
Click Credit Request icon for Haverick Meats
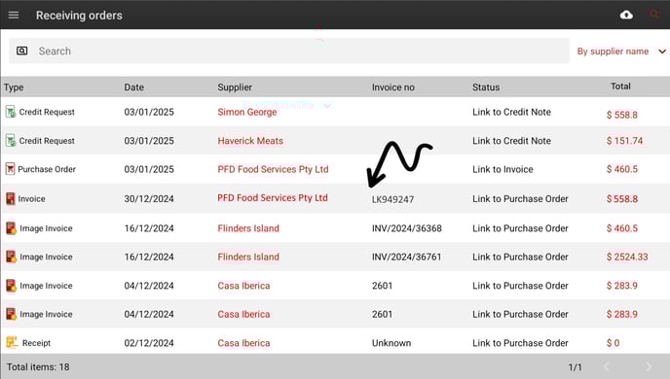click(x=11, y=140)
